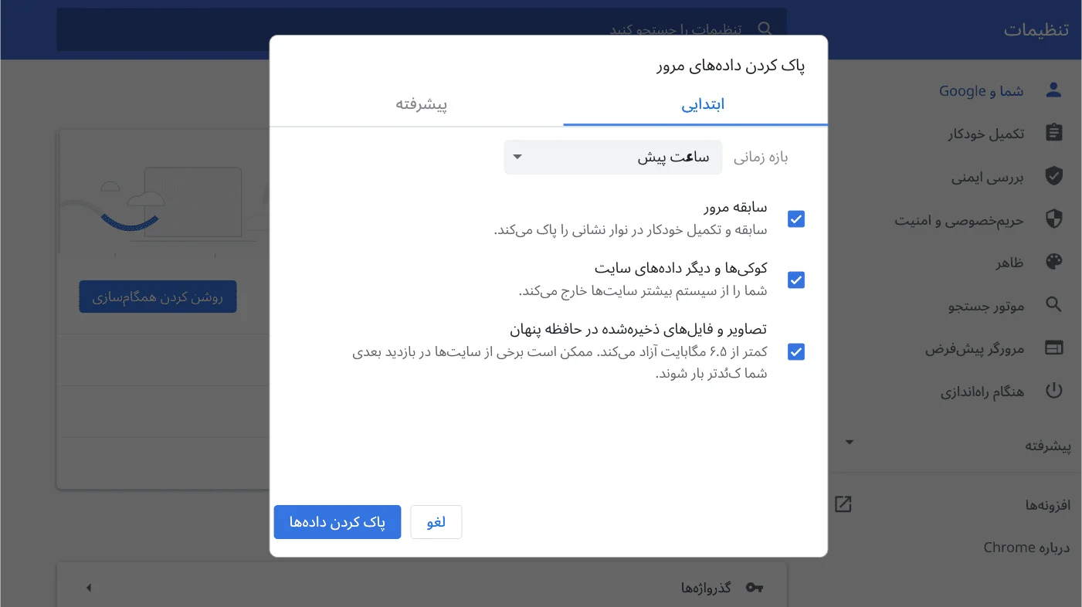
Task: Open the ساعت پیش time range dropdown
Action: [612, 157]
